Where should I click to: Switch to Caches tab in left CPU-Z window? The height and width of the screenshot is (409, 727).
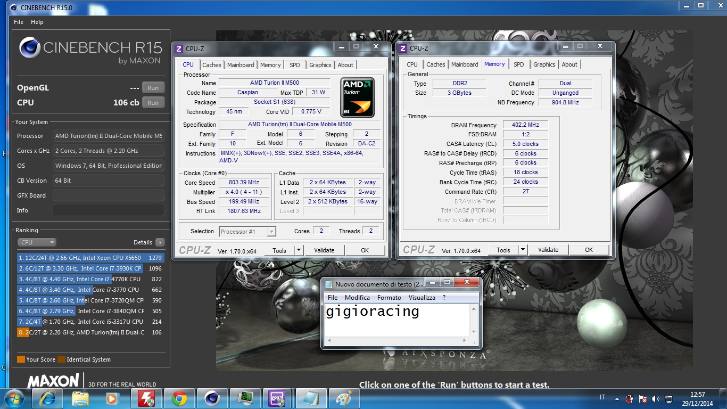(212, 65)
